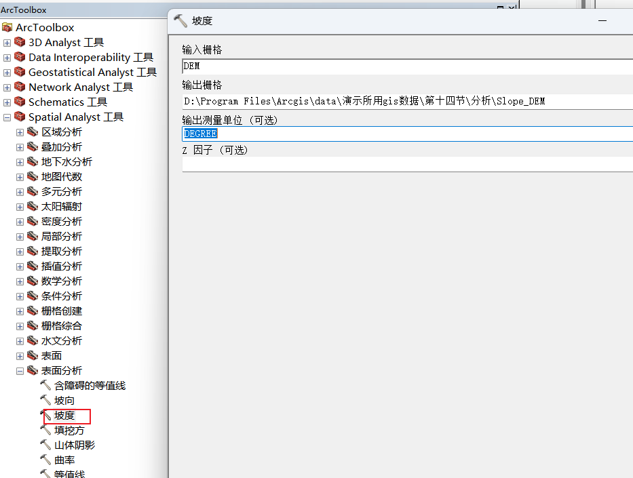
Task: Click the 多元分析 toolset icon
Action: pyautogui.click(x=33, y=192)
